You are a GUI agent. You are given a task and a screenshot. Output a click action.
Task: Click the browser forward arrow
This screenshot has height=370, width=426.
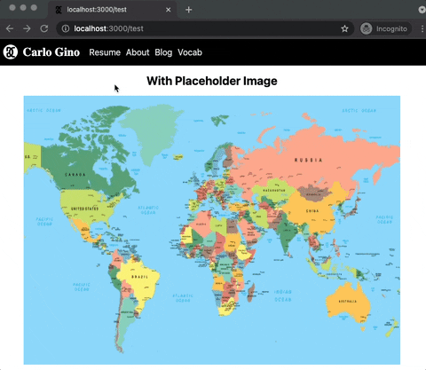27,28
